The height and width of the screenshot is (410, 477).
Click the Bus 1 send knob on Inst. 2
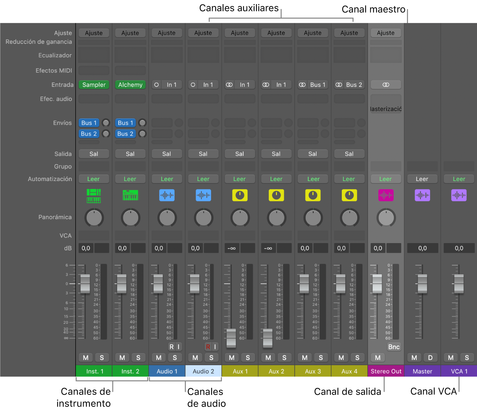click(x=142, y=123)
